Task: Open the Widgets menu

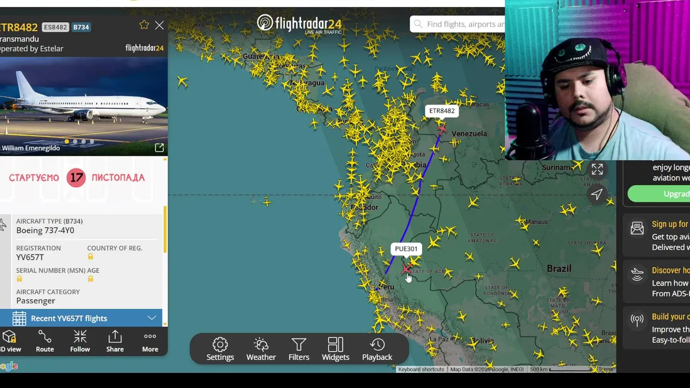Action: 335,349
